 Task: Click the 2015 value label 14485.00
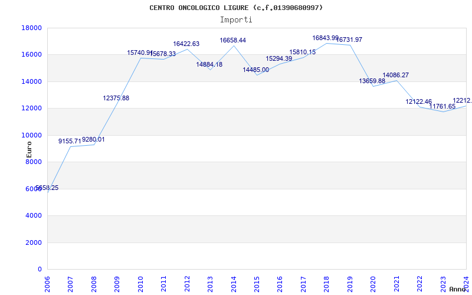[255, 70]
